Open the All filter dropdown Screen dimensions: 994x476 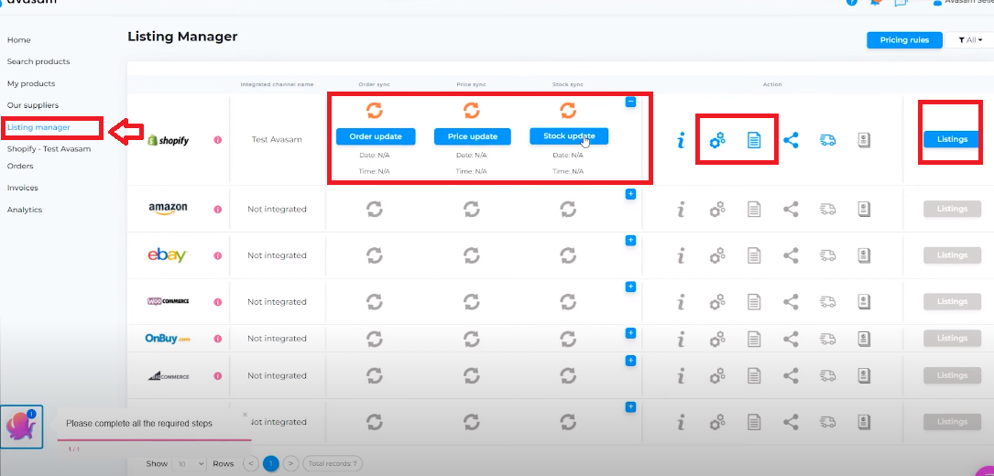click(x=969, y=40)
